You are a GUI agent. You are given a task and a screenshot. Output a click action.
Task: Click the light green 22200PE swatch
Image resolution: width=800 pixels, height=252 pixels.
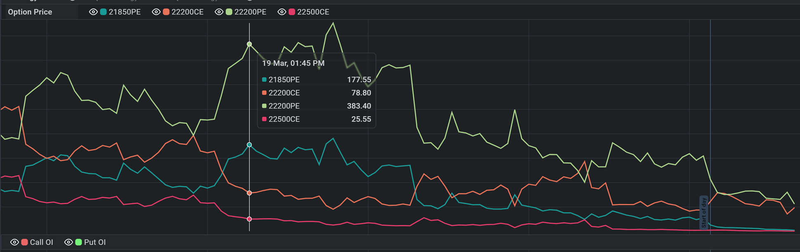pos(229,12)
